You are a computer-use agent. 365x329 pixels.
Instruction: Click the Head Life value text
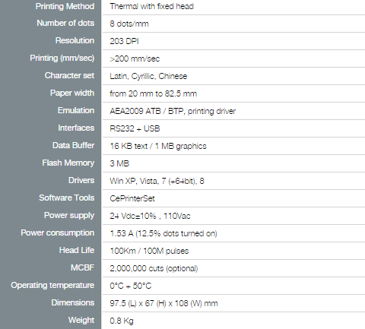[149, 251]
